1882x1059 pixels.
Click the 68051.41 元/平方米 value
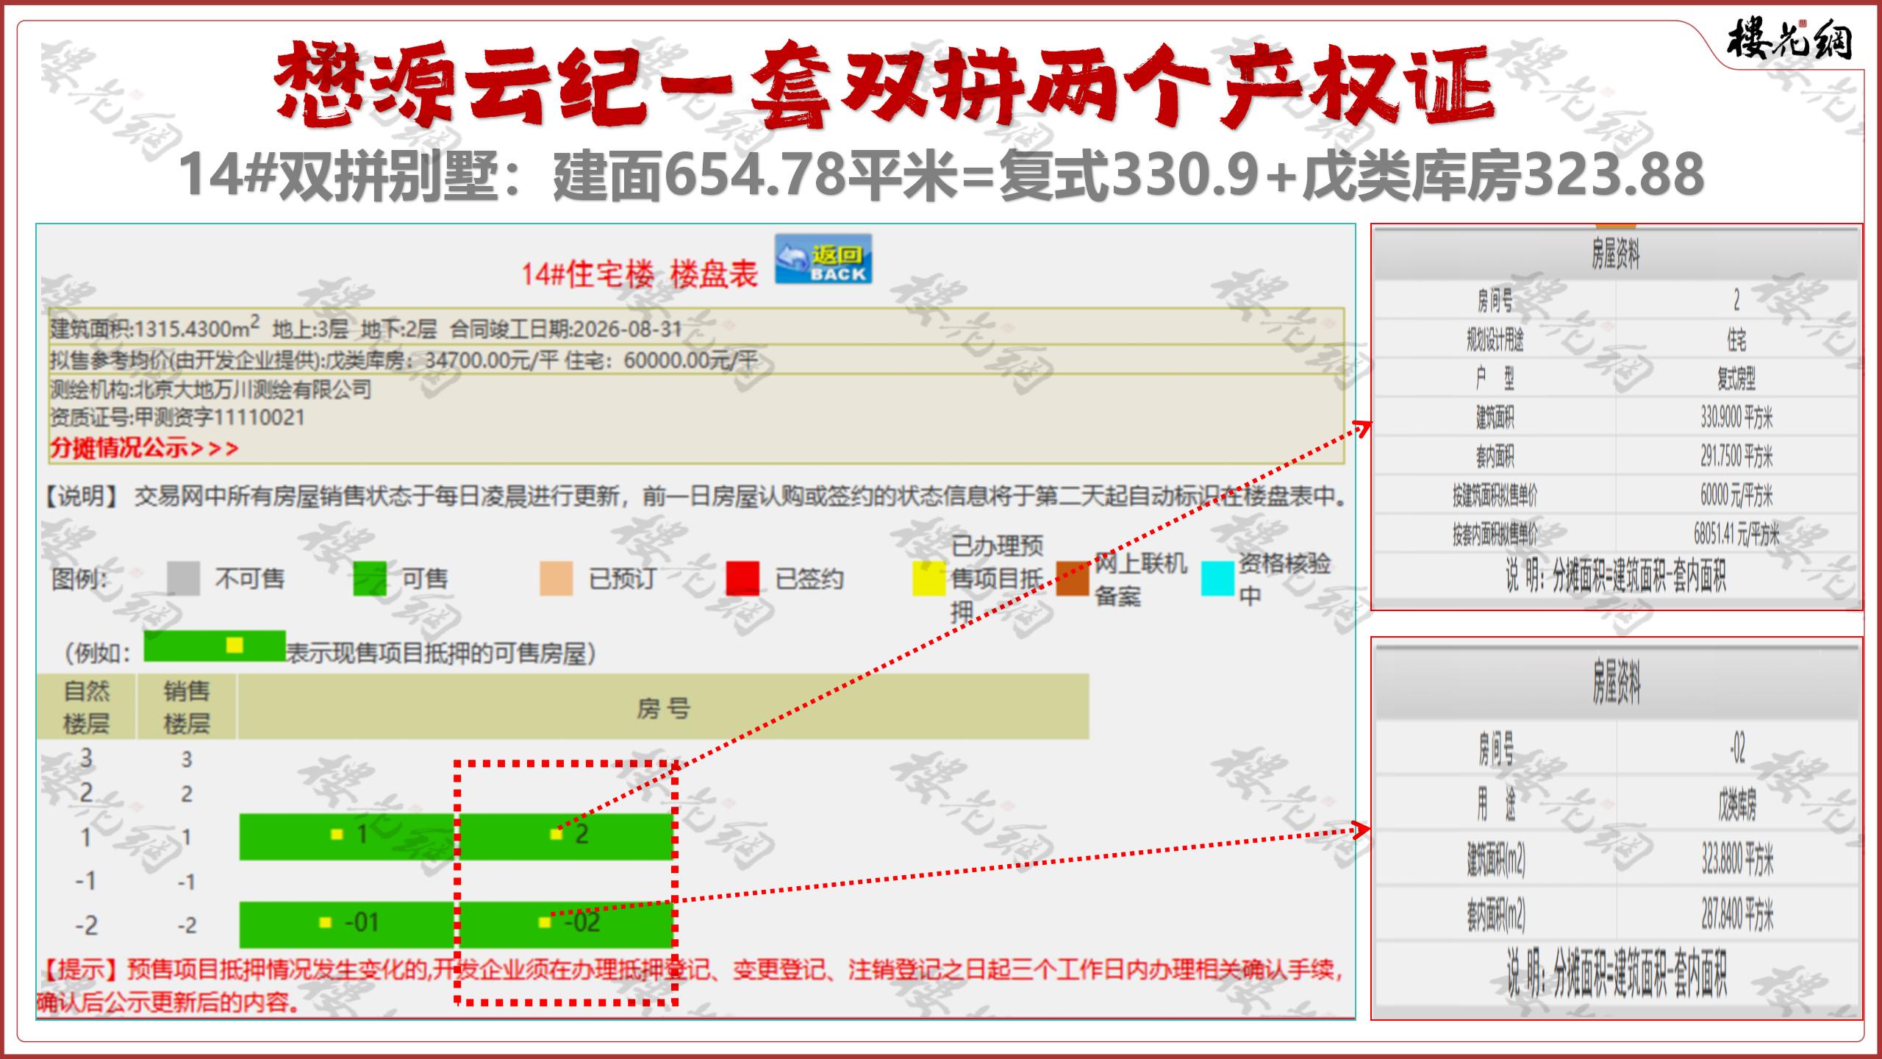(x=1736, y=535)
